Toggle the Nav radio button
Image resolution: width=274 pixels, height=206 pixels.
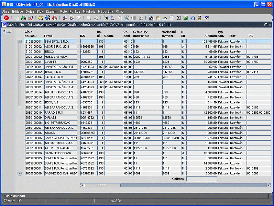(4, 32)
